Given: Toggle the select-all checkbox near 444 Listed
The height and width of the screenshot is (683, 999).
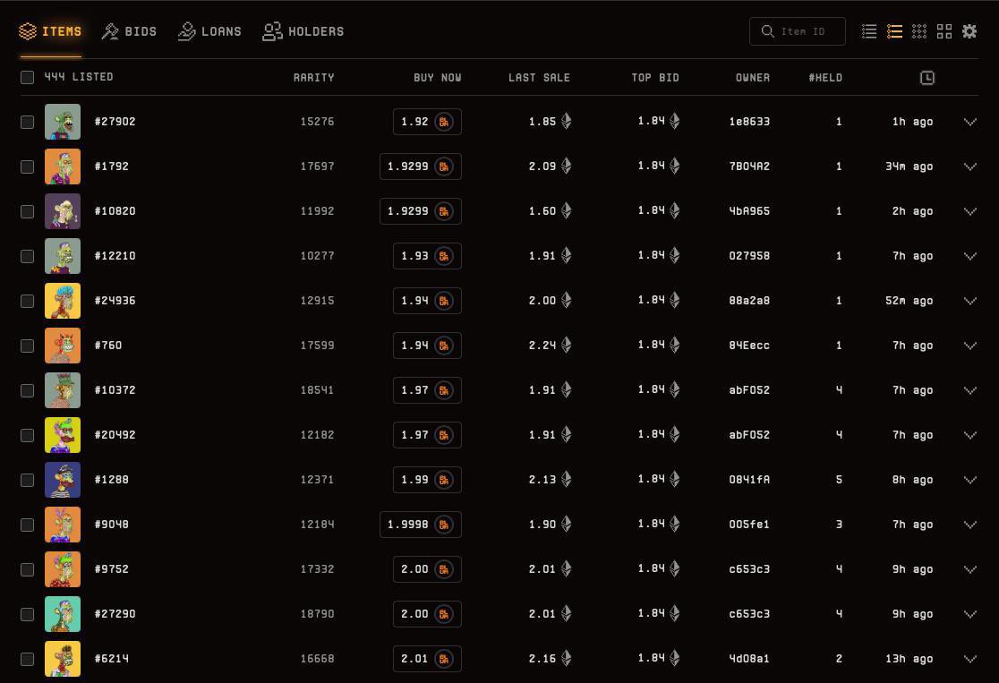Looking at the screenshot, I should [27, 77].
